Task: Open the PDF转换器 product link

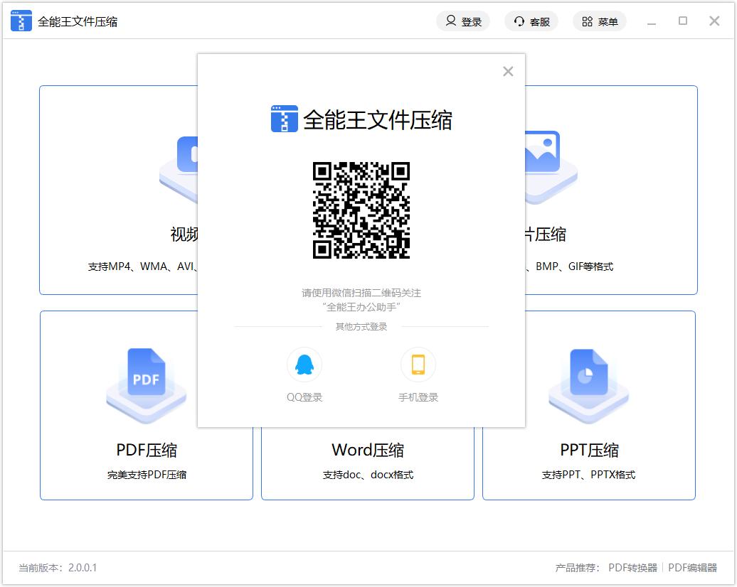Action: tap(632, 568)
